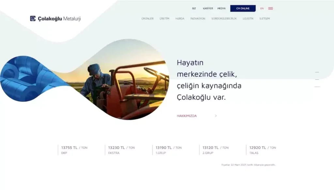Go to the LOJİSTİK section
334x190 pixels.
pos(248,19)
